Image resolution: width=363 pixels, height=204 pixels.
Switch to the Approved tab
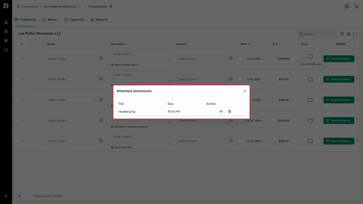pyautogui.click(x=74, y=20)
